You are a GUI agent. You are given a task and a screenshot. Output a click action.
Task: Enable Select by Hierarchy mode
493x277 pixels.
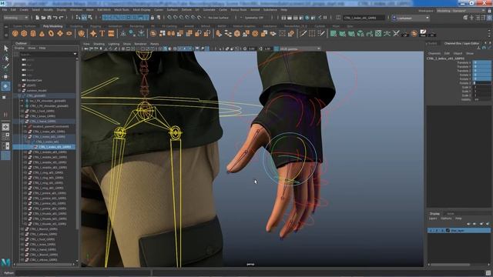pos(79,18)
